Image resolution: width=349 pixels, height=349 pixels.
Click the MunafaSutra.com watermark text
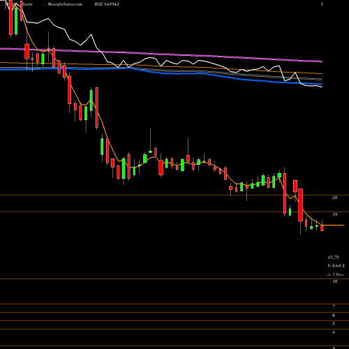tap(65, 4)
